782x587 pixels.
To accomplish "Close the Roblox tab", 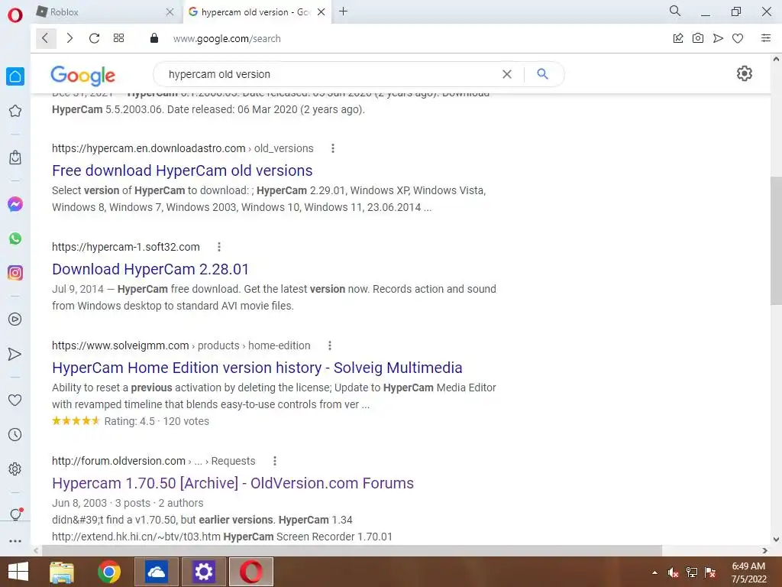I will (170, 12).
